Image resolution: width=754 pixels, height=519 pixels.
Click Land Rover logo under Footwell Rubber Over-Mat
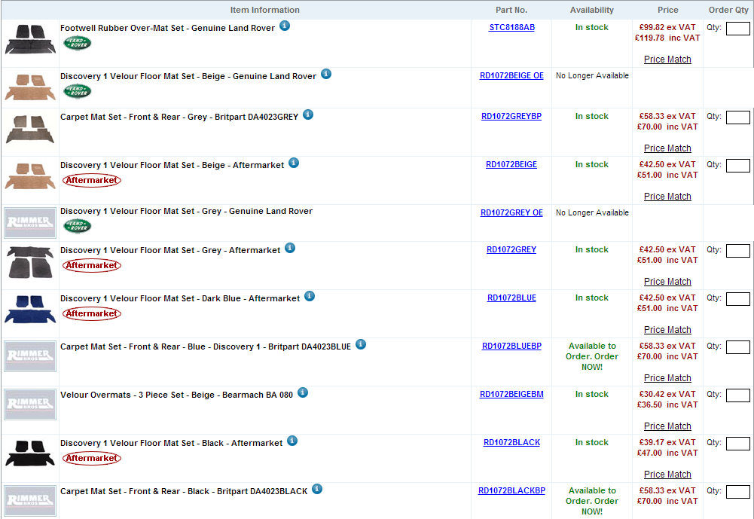(x=78, y=43)
